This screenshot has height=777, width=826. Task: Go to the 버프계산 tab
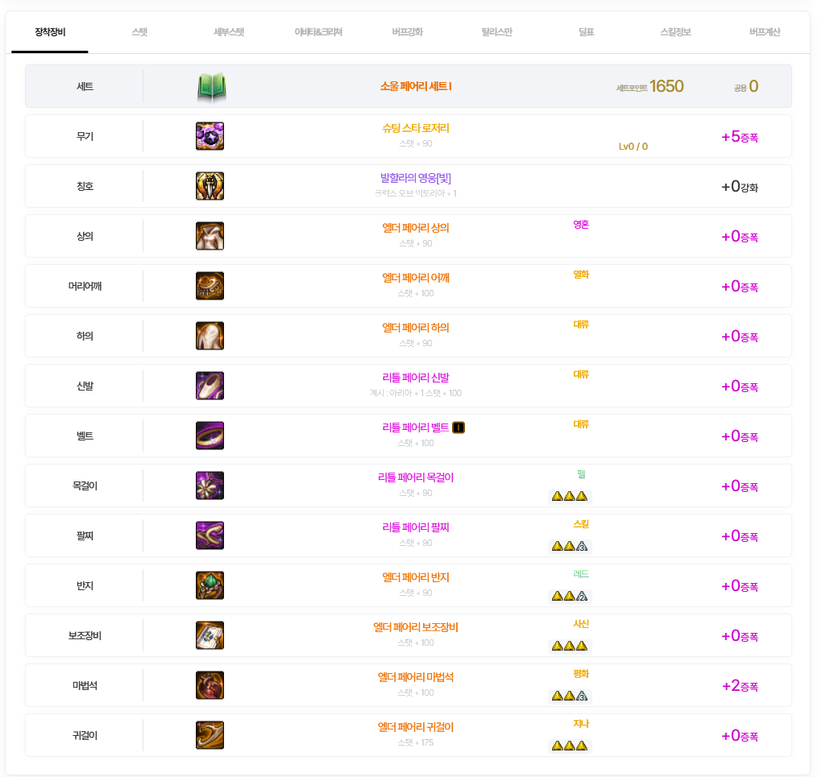764,32
